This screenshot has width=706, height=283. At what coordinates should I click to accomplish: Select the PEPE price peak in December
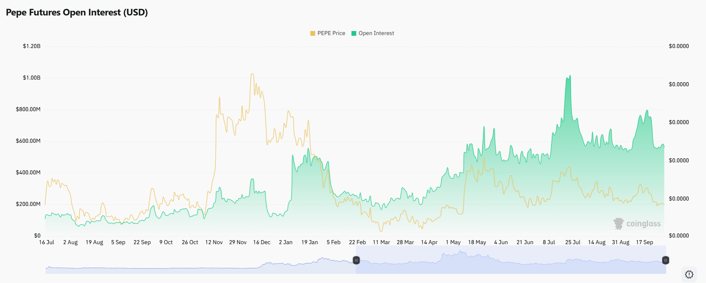point(252,74)
